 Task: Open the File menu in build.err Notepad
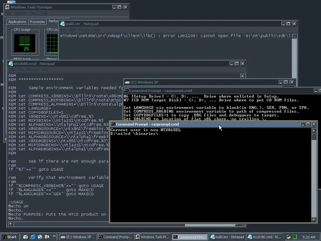coord(63,30)
